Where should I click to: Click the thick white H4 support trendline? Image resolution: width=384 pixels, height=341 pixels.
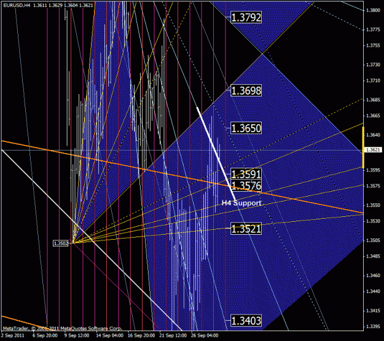point(216,154)
